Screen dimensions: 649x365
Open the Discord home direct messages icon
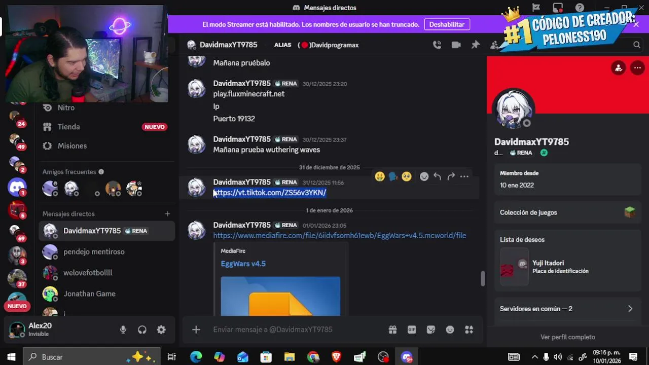pyautogui.click(x=17, y=188)
